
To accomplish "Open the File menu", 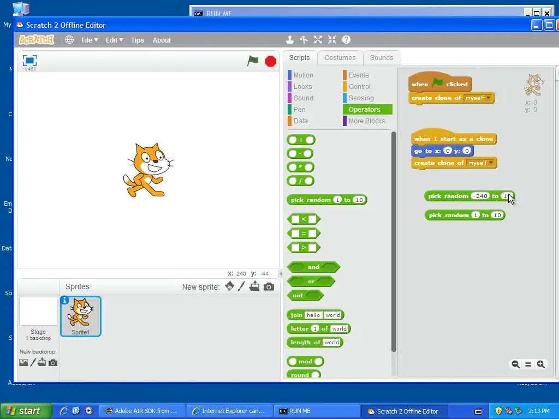I will [x=90, y=40].
